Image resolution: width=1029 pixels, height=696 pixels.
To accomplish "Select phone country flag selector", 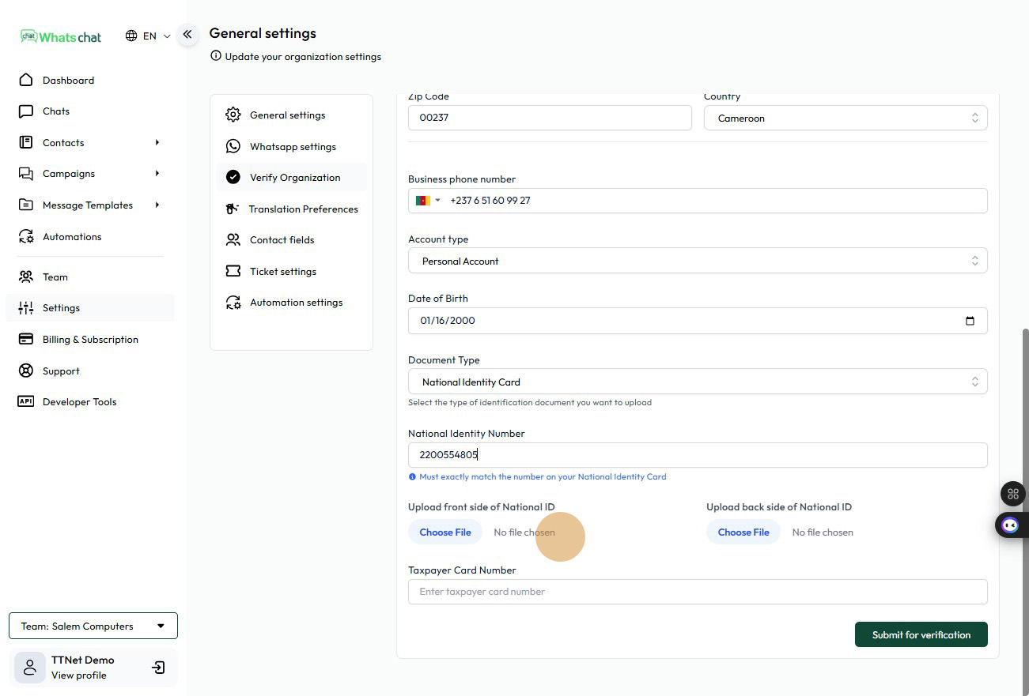I will tap(428, 201).
